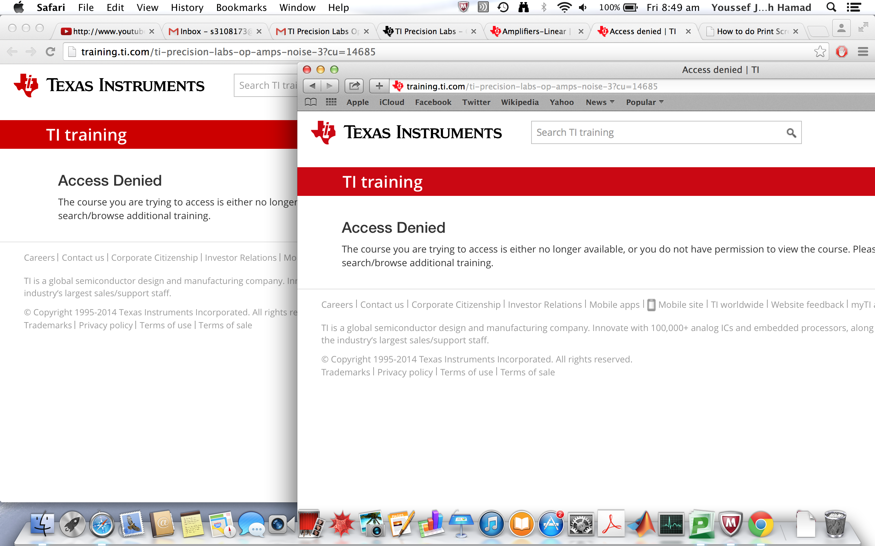Open the History menu
This screenshot has height=546, width=875.
187,8
